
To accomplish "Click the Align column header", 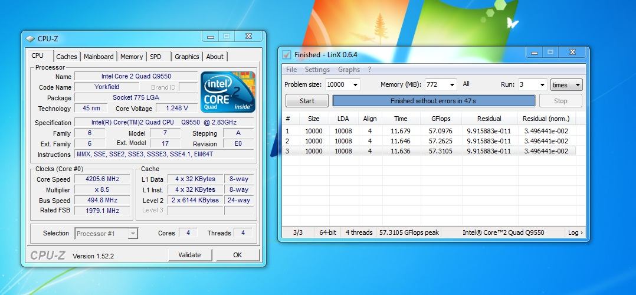I will [369, 119].
